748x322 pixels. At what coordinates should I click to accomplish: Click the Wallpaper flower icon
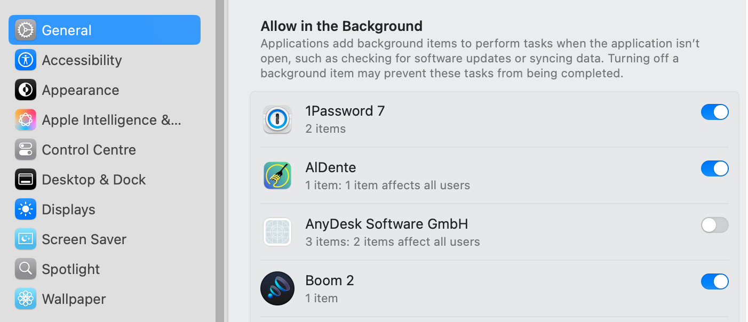tap(26, 299)
